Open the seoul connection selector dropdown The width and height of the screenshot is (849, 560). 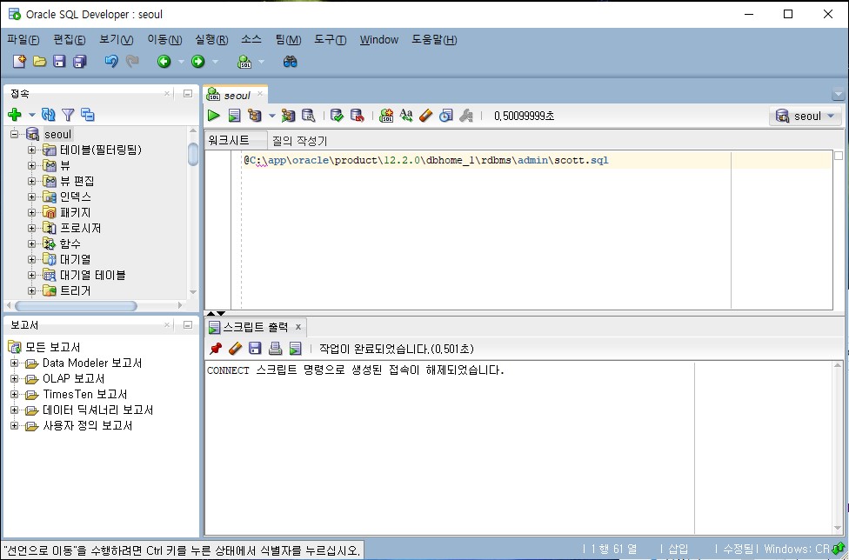tap(806, 116)
